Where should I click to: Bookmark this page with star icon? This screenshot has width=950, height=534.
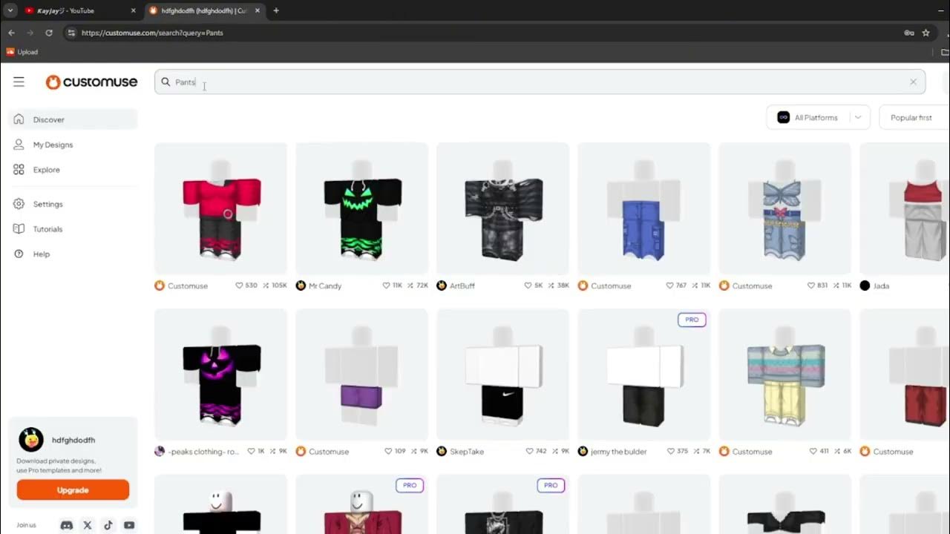click(x=926, y=33)
